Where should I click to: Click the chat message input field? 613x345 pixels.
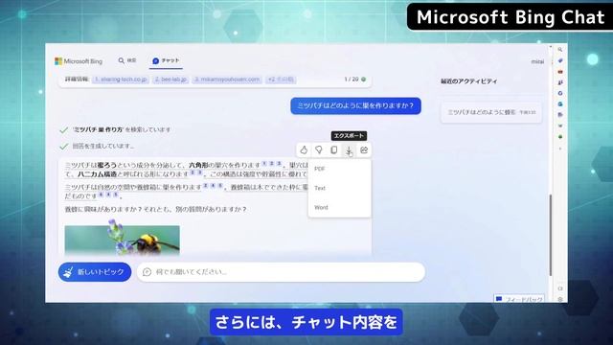pyautogui.click(x=281, y=272)
